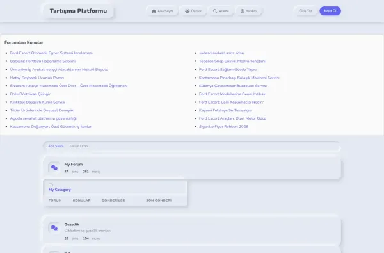Click the book icon above My Category
The image size is (384, 253).
[51, 185]
